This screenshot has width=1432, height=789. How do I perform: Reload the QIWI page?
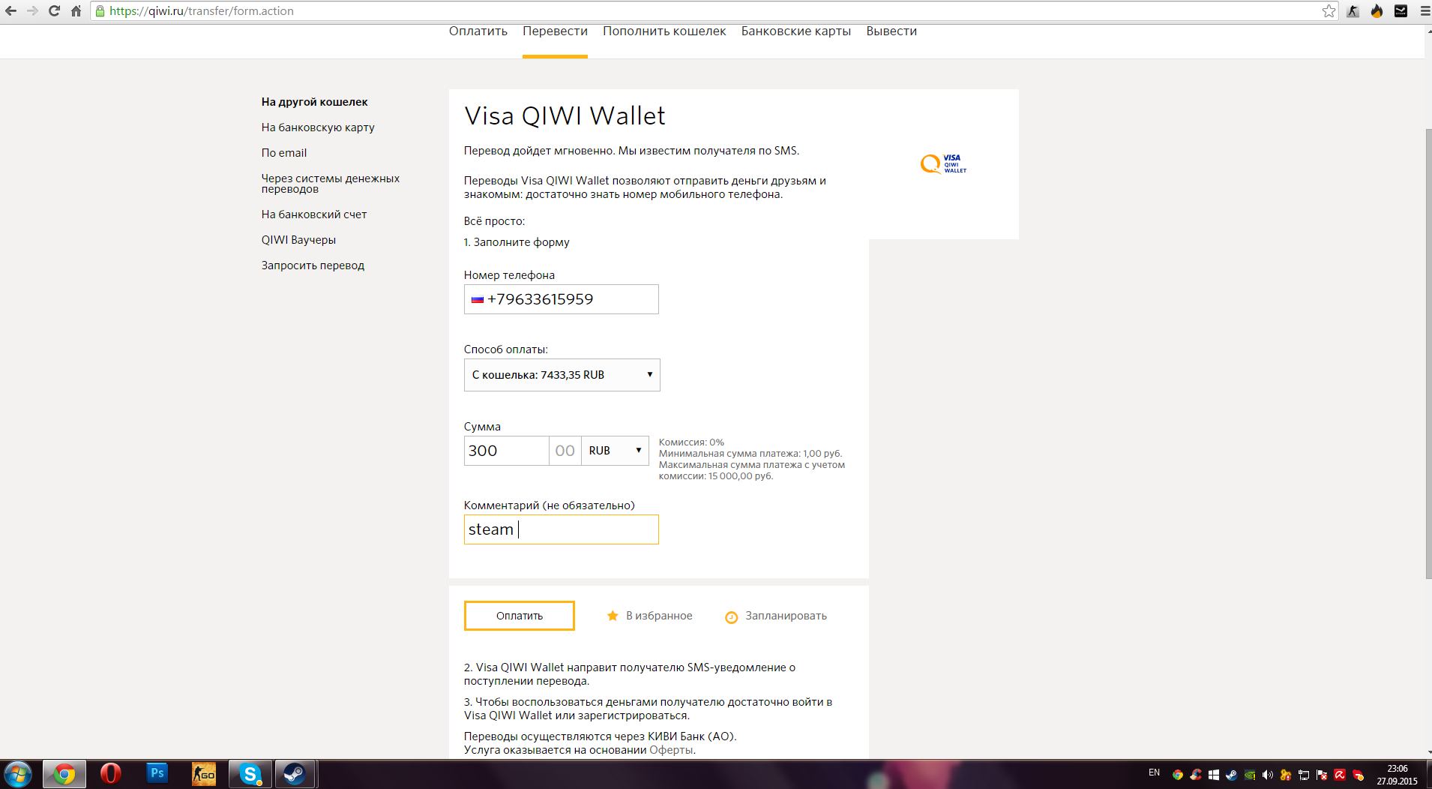pos(54,10)
